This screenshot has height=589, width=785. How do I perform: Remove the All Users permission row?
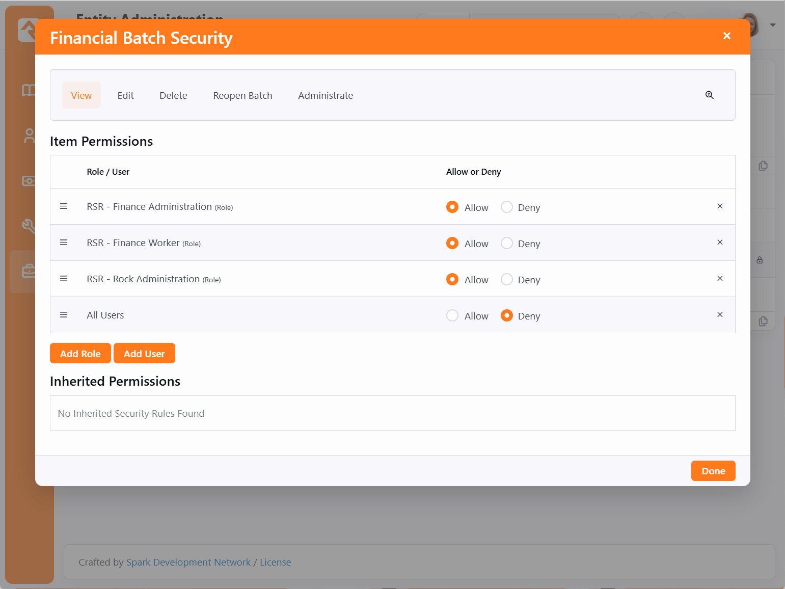(720, 315)
